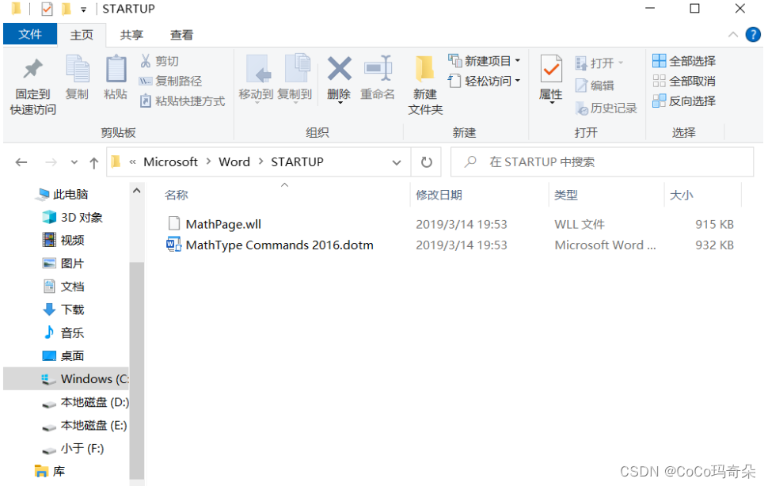Click the Edit command in ribbon
This screenshot has width=768, height=486.
click(595, 85)
